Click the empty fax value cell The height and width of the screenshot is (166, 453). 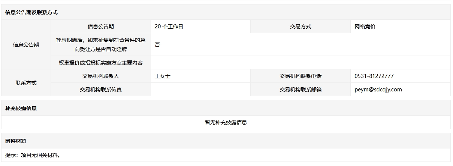(x=200, y=90)
